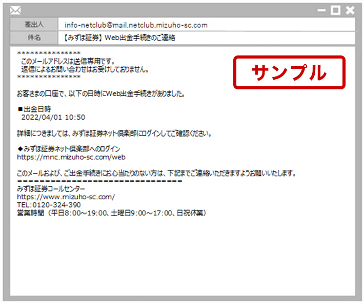Click the お心当たりのない方は contact request sentence
This screenshot has width=364, height=304.
[157, 173]
